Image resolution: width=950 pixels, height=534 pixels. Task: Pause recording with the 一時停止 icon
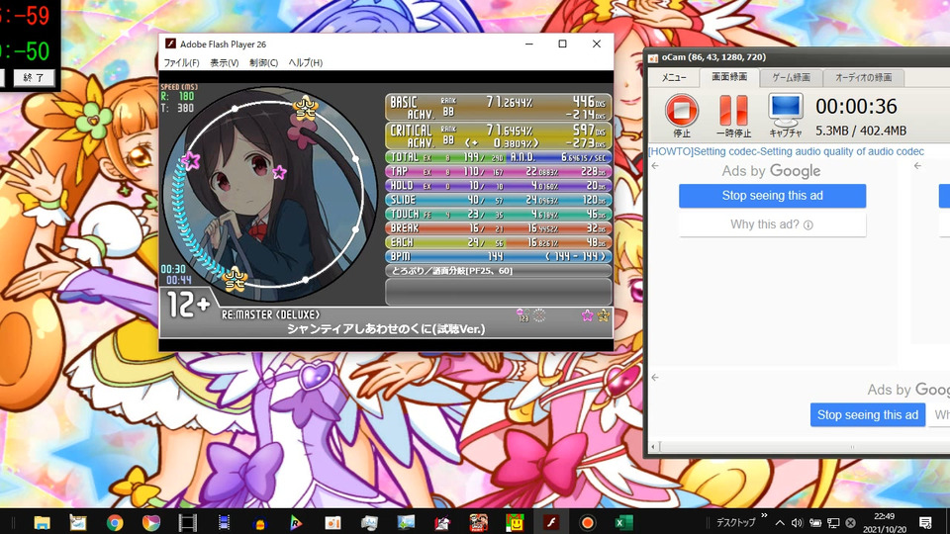(733, 110)
